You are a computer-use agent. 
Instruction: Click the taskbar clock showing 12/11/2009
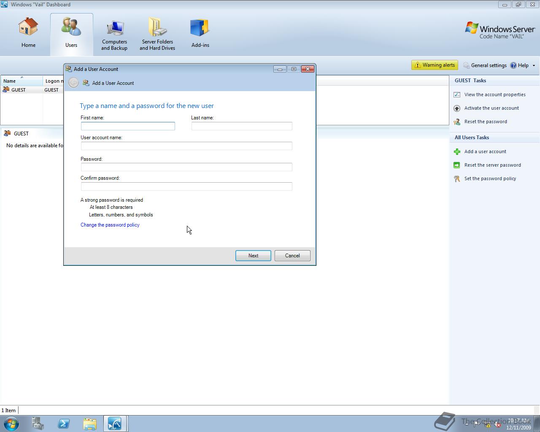pos(518,424)
